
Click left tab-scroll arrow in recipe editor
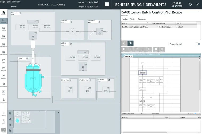(x=122, y=57)
